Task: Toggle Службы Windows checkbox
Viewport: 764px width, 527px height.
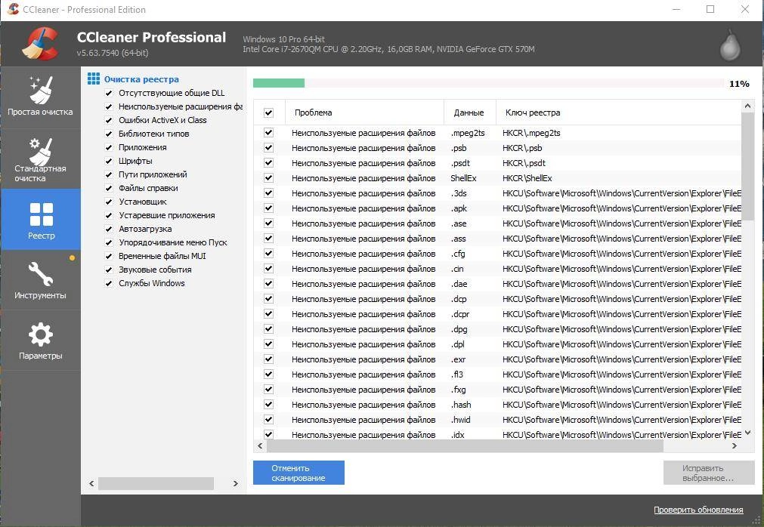Action: click(x=109, y=283)
